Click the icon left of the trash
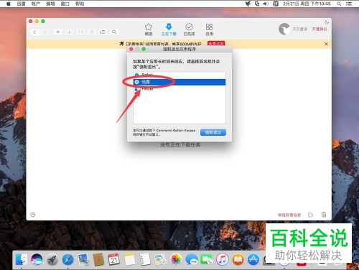Screen dimensions: 359x270 coord(310,215)
